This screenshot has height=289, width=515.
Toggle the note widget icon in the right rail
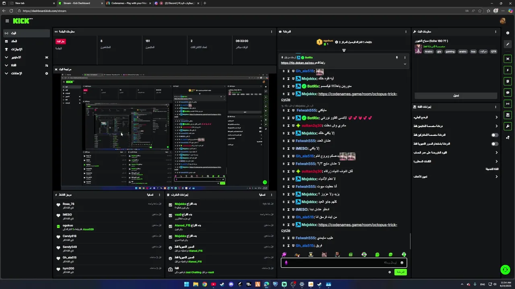pos(508,81)
